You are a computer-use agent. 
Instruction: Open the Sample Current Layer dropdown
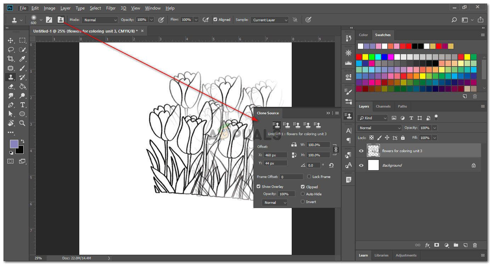click(269, 20)
